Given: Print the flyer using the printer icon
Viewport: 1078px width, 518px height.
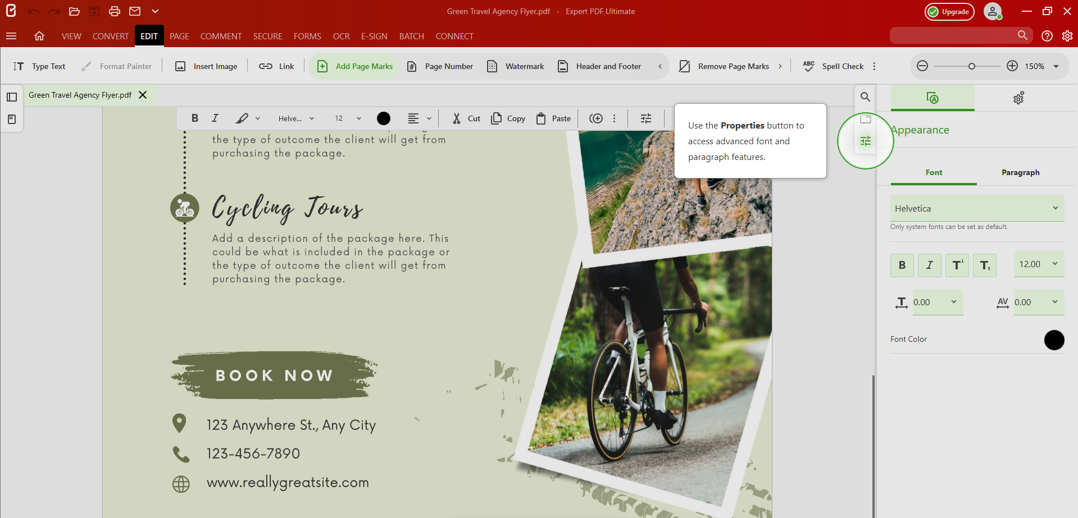Looking at the screenshot, I should 114,11.
